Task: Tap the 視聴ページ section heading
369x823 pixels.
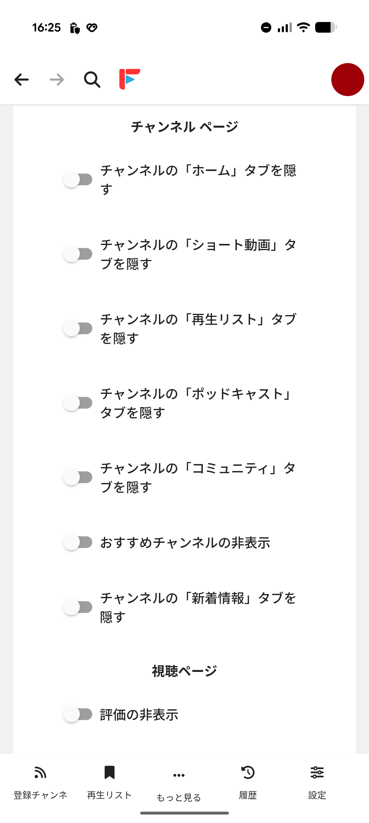Action: (x=184, y=671)
